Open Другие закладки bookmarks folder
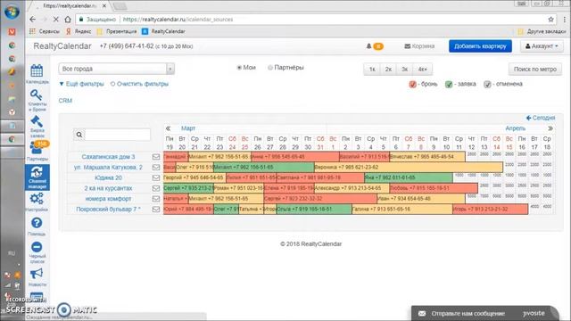The width and height of the screenshot is (571, 321). click(x=542, y=32)
